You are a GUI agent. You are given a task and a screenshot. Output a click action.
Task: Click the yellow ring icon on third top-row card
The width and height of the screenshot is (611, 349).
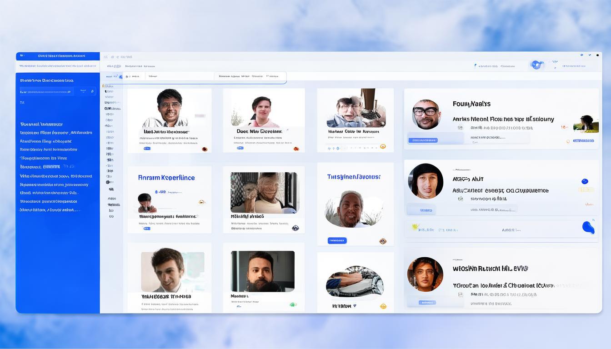[x=383, y=146]
